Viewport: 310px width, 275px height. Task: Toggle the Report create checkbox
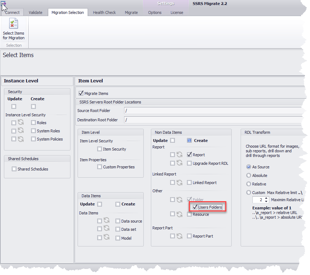pos(190,154)
